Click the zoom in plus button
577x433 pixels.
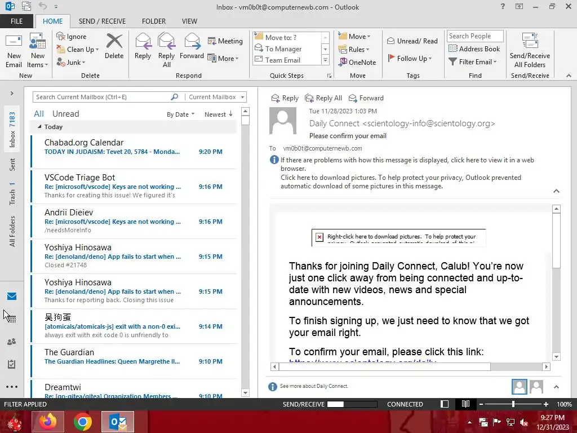click(545, 404)
